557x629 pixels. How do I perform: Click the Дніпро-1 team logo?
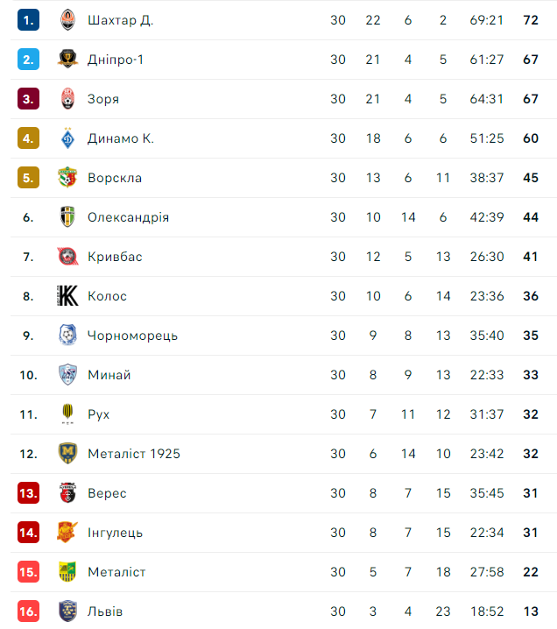[67, 59]
